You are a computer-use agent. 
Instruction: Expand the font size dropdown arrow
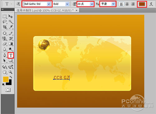92,4
